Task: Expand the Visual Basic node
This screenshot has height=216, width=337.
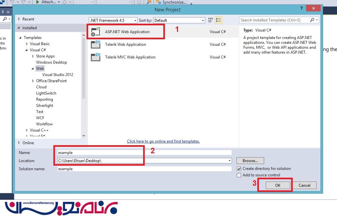Action: 27,44
